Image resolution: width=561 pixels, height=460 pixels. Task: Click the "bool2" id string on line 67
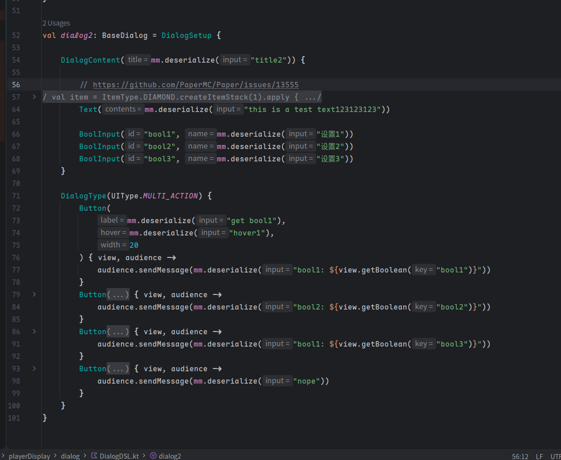pos(160,146)
